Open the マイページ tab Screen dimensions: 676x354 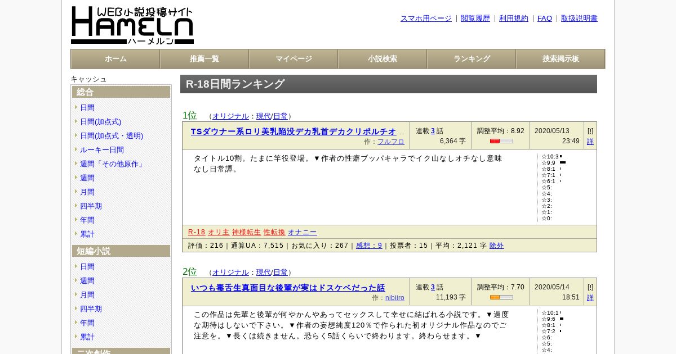(x=293, y=59)
